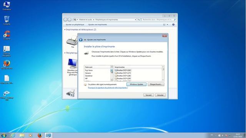Click Fabricant list scrollbar up arrow

pos(111,67)
